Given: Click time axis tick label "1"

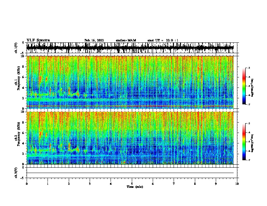Looking at the screenshot, I should [48, 184].
